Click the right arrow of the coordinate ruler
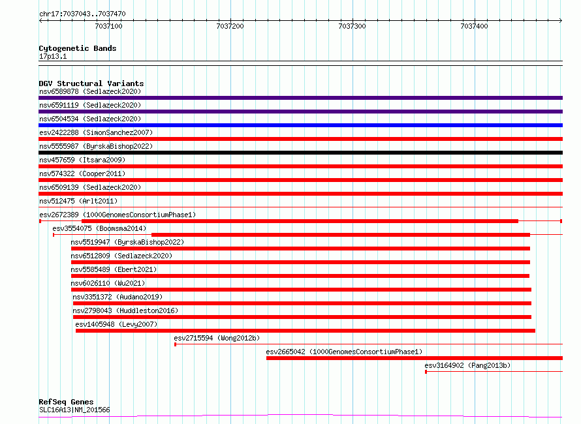Screen dimensions: 581x424 (x=561, y=20)
